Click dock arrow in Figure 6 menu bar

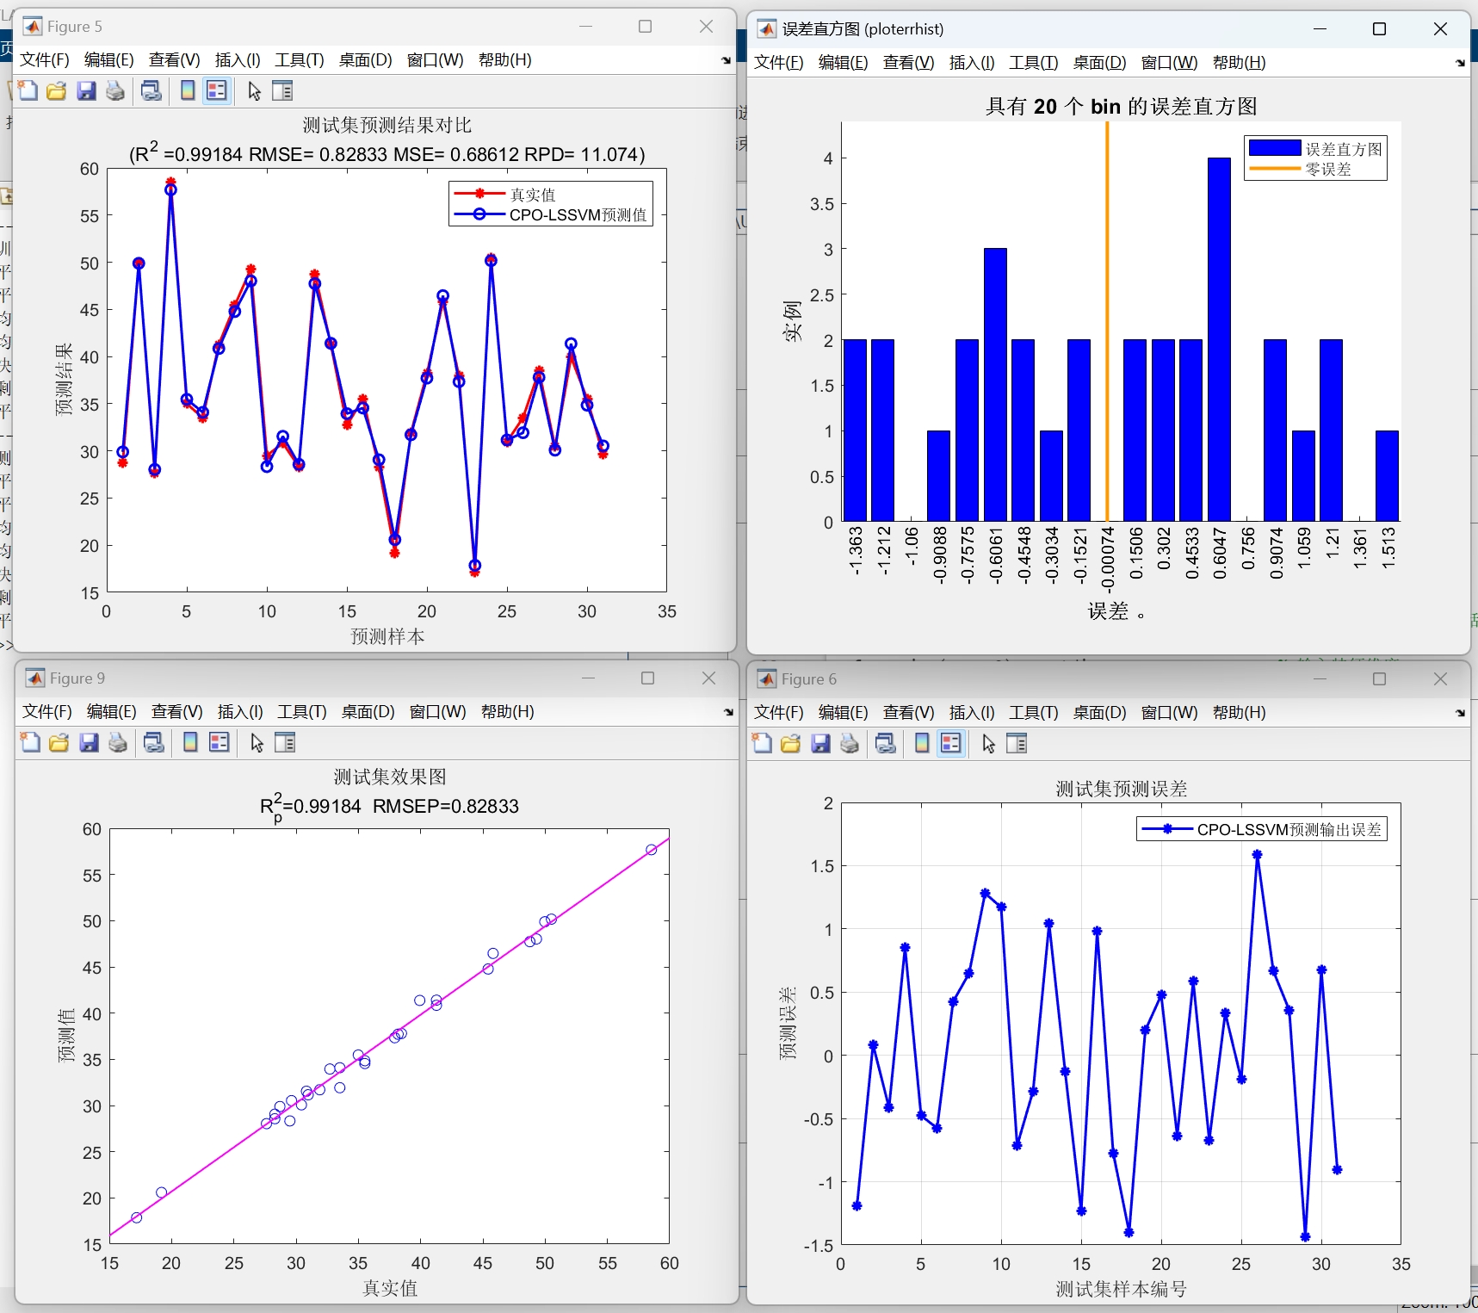1460,713
